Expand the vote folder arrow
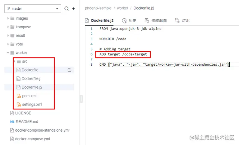Screen dimensions: 239x145 pyautogui.click(x=8, y=44)
